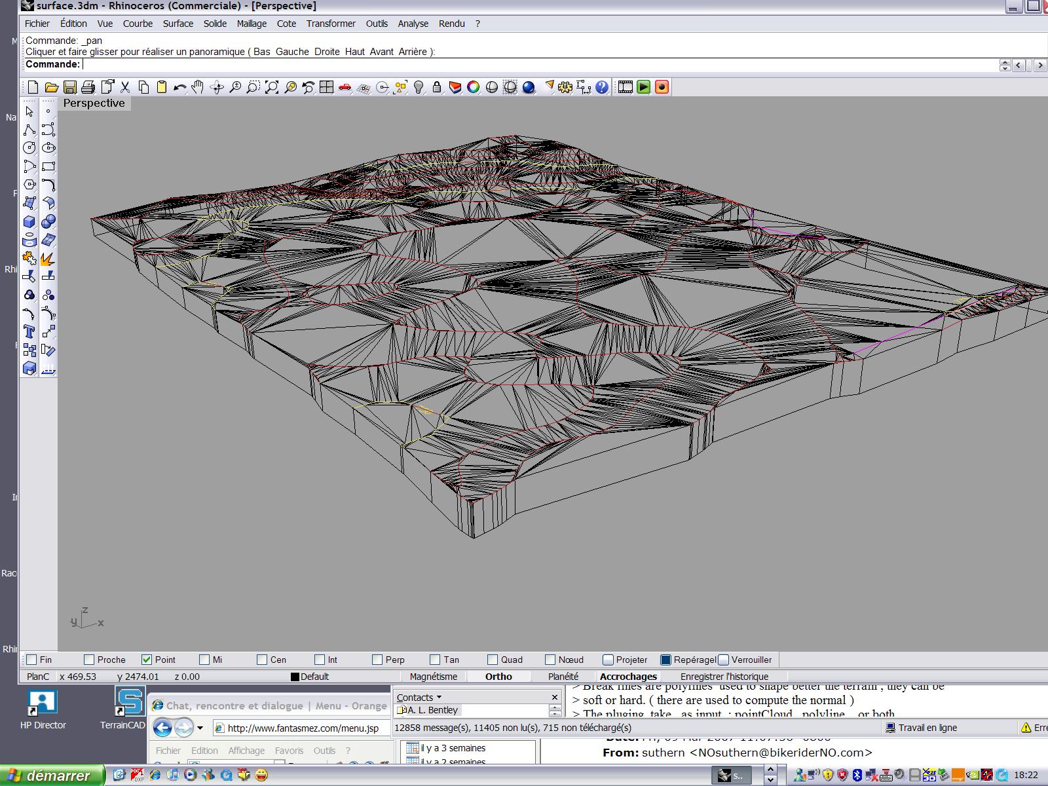This screenshot has width=1048, height=786.
Task: Select the Text object tool
Action: [x=29, y=331]
